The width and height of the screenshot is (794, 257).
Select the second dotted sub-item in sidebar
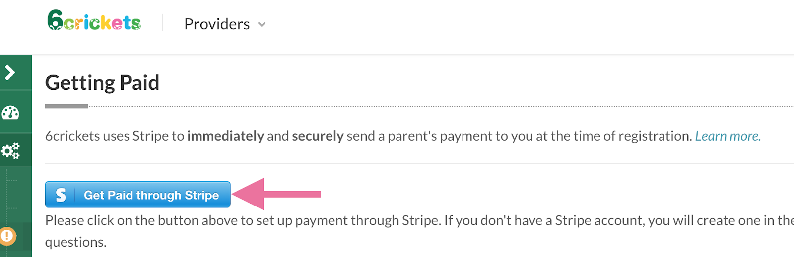(x=12, y=208)
